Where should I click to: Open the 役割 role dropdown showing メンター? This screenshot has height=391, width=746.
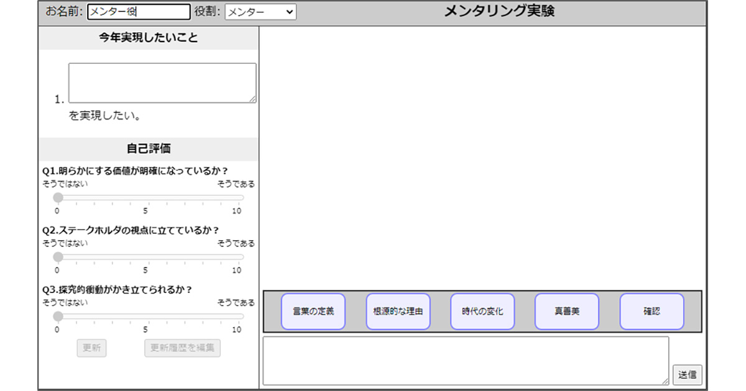[x=260, y=12]
